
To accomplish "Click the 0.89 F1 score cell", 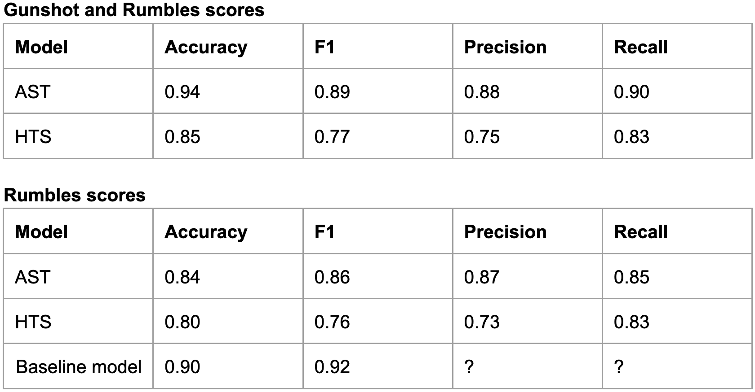I will point(332,92).
